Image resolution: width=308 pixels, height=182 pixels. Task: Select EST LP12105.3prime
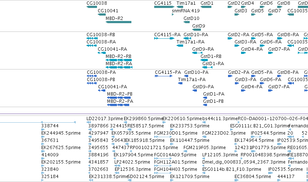(220, 155)
